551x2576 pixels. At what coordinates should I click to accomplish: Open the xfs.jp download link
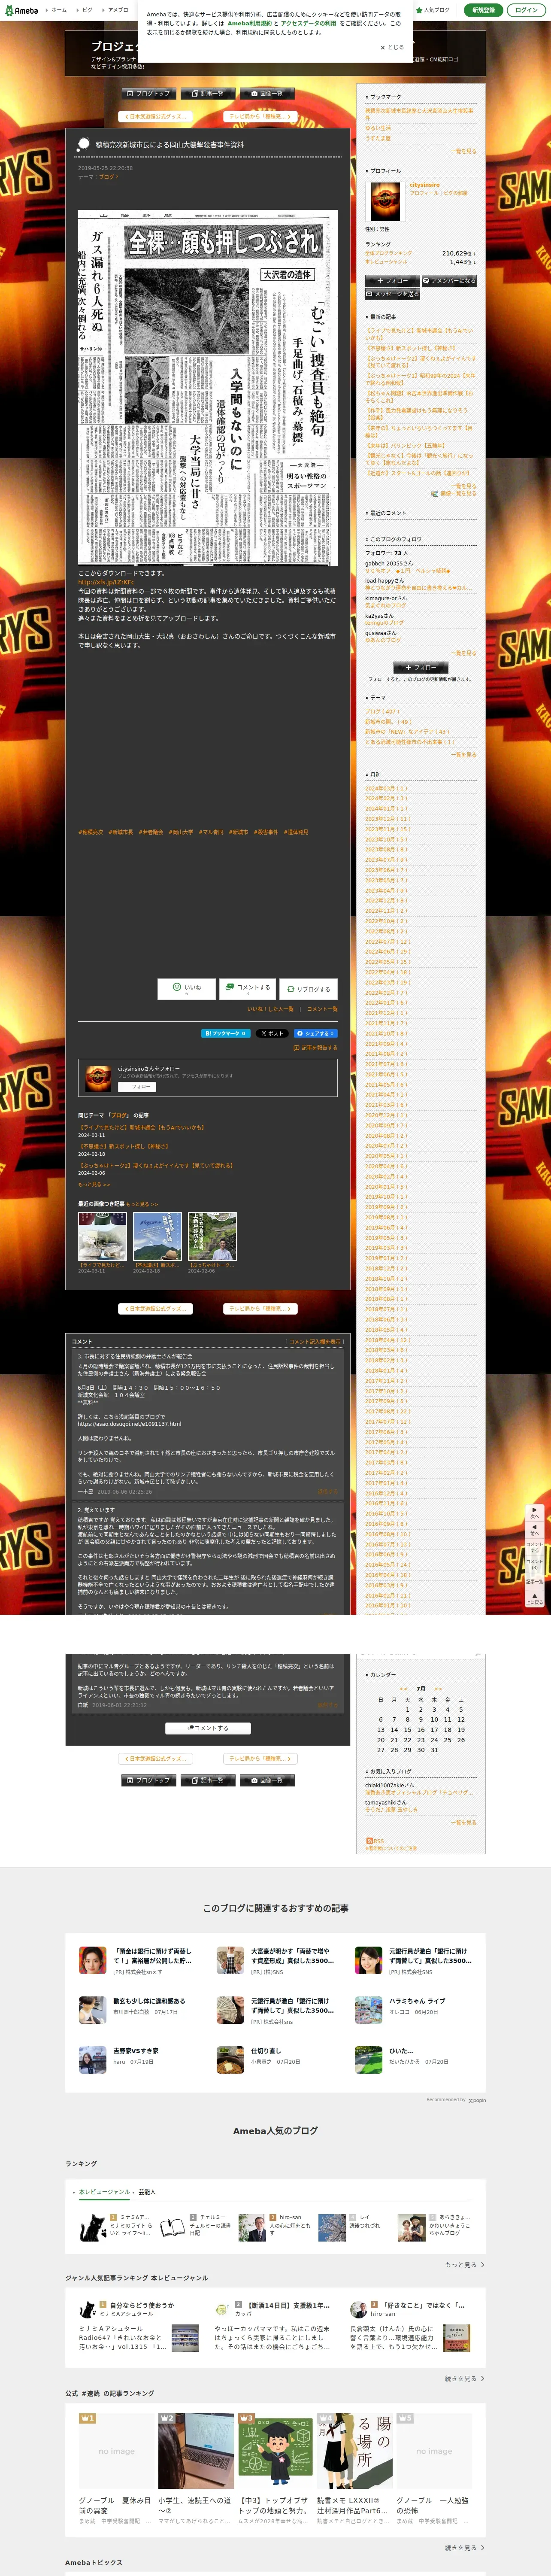(x=106, y=582)
